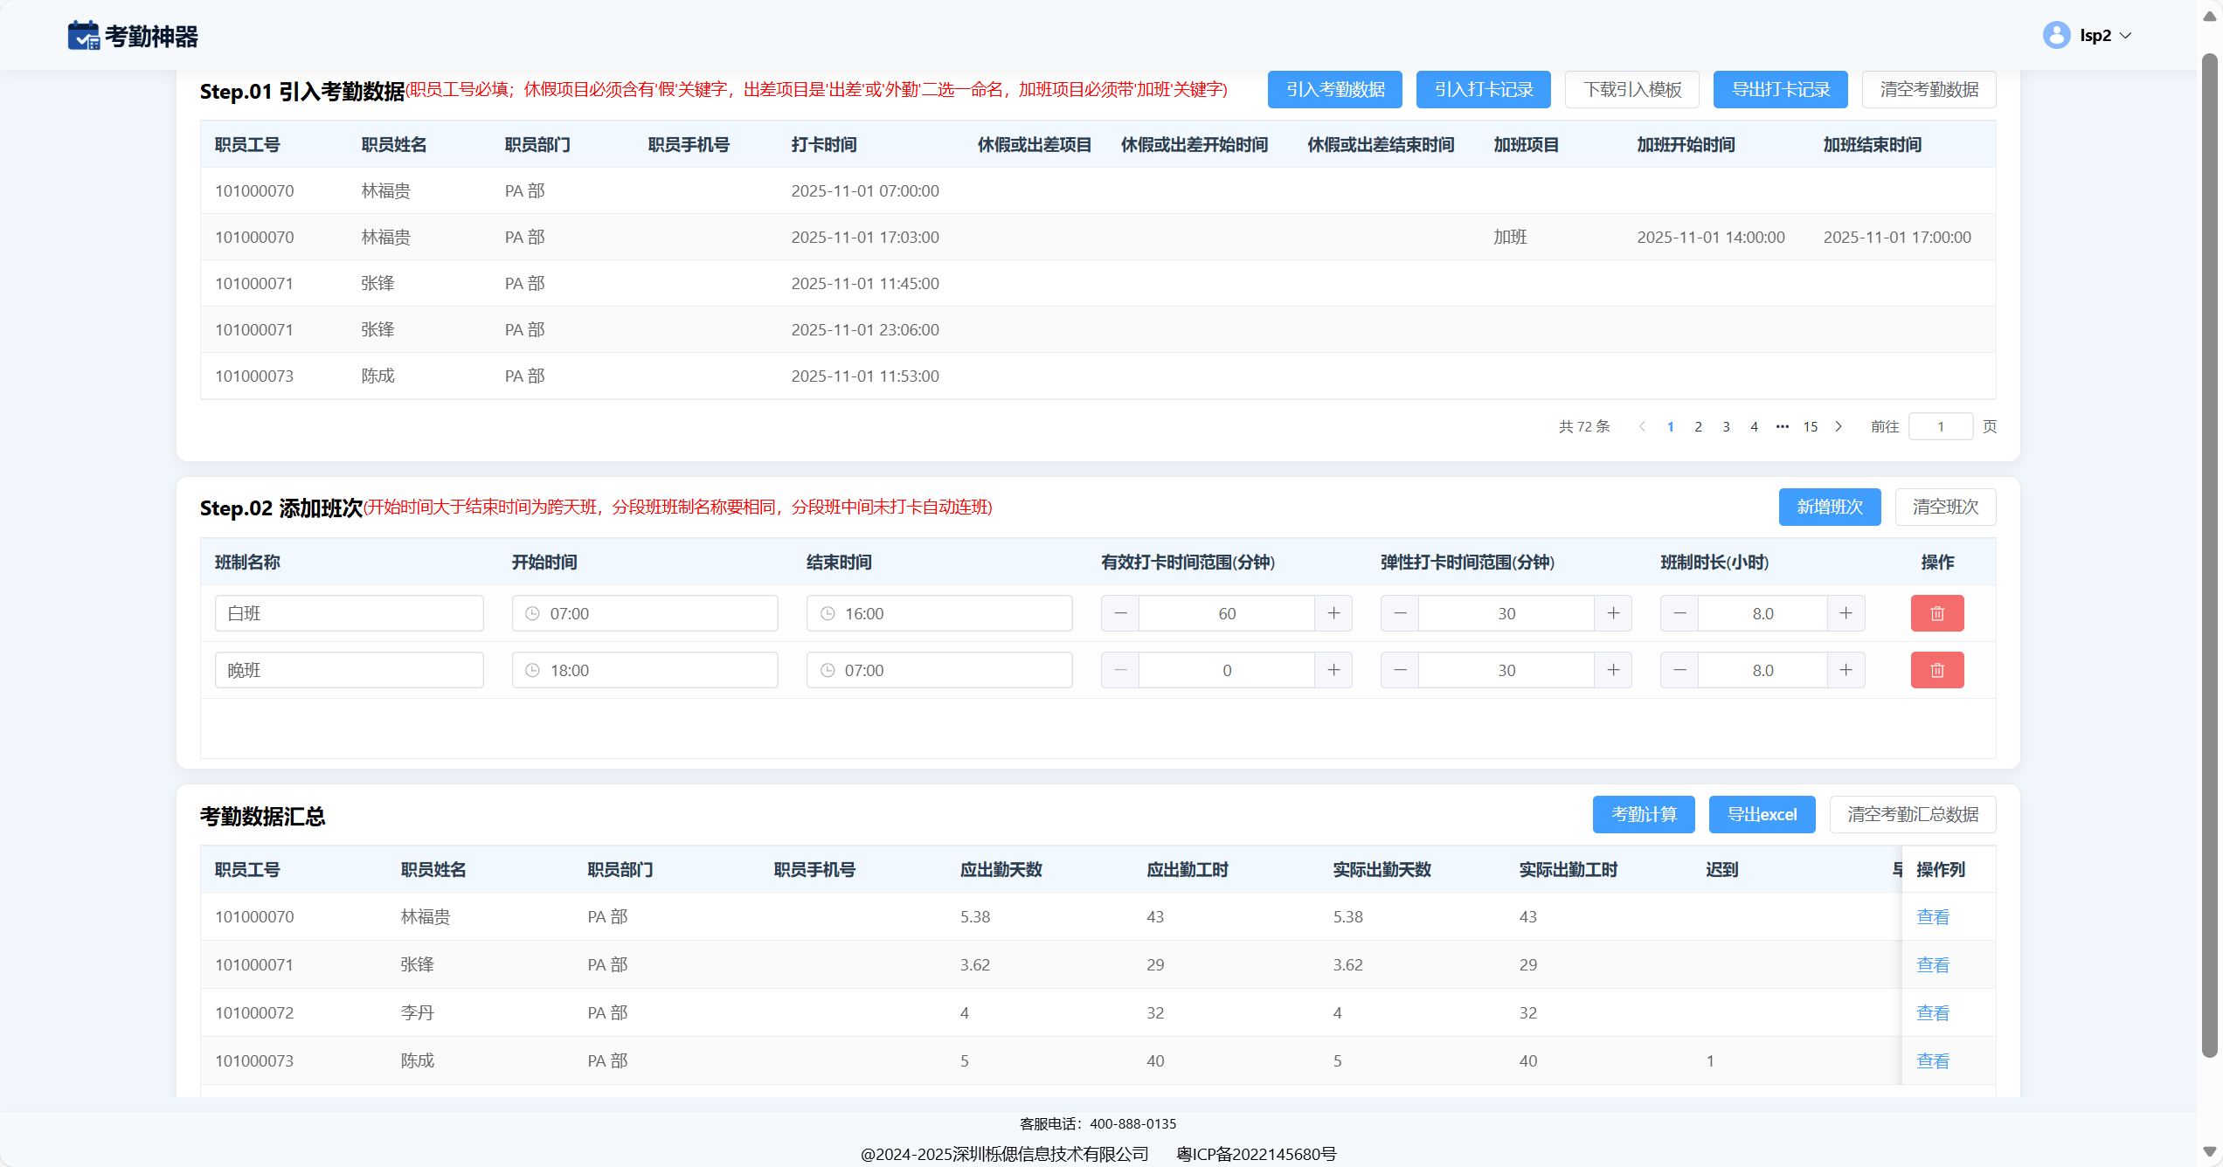Go to page 3 of attendance data

tap(1726, 426)
